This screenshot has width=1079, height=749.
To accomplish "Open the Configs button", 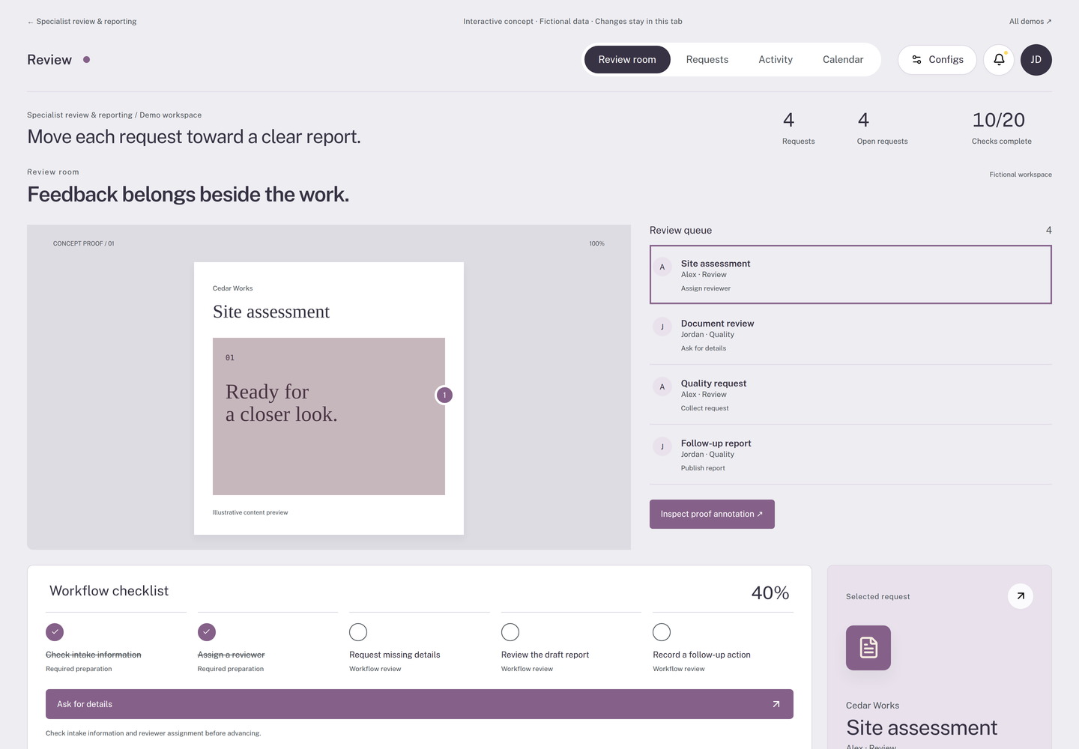I will (937, 60).
